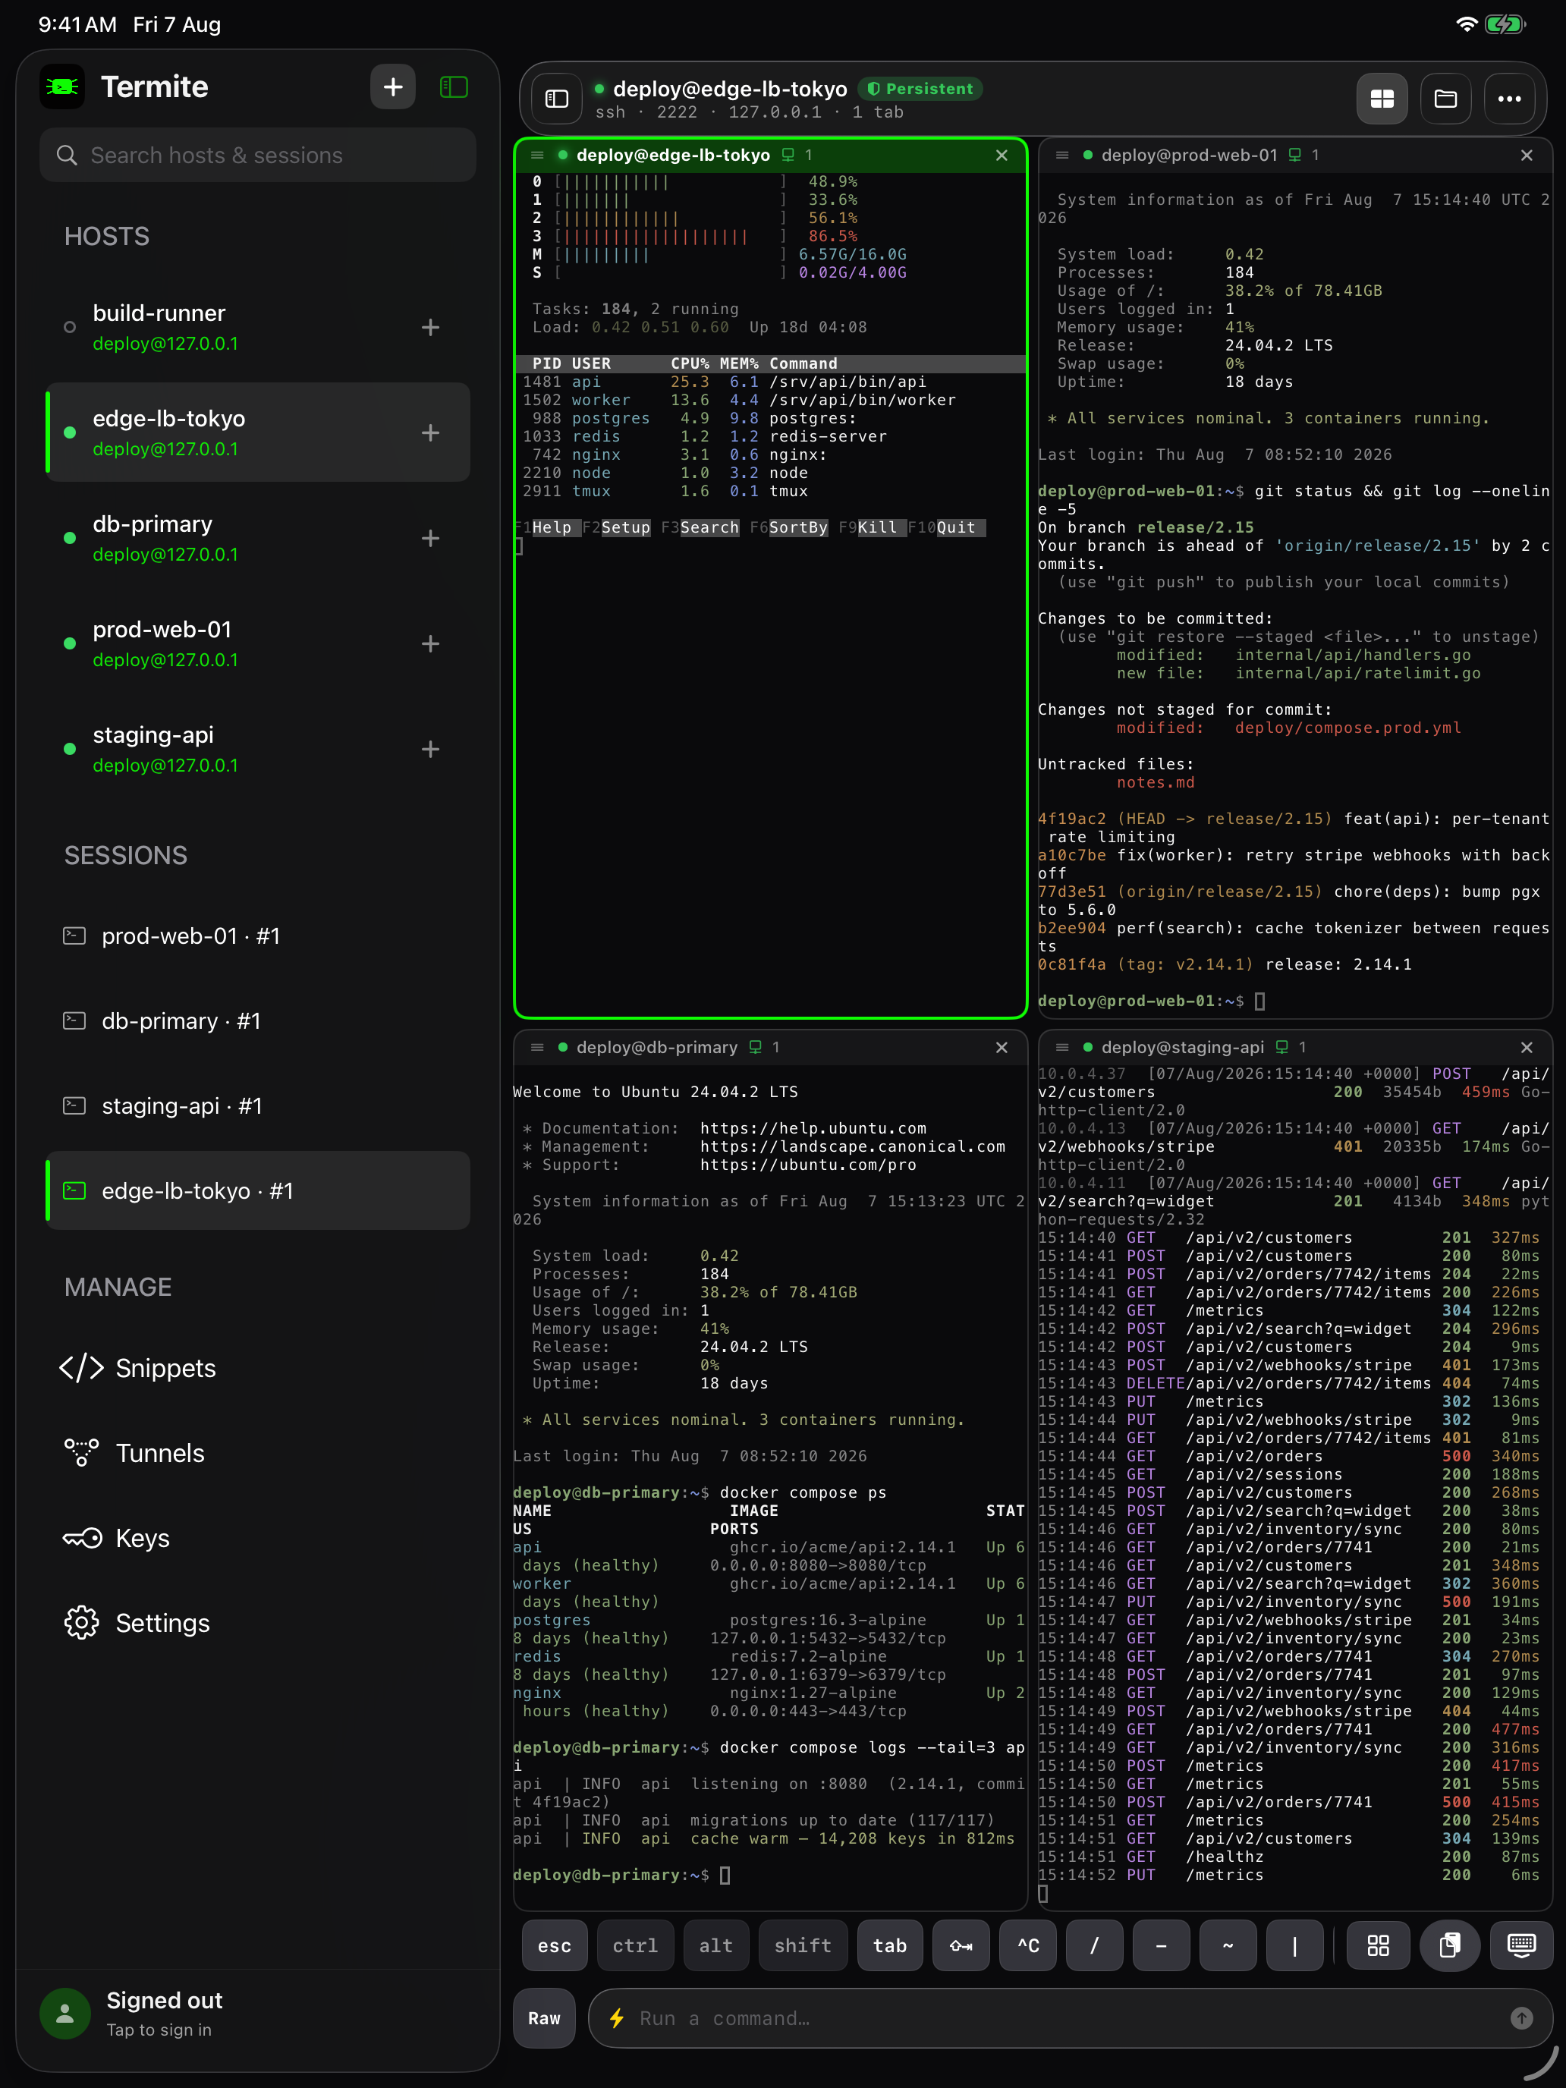Show the on-screen keyboard
1566x2088 pixels.
[1522, 1945]
